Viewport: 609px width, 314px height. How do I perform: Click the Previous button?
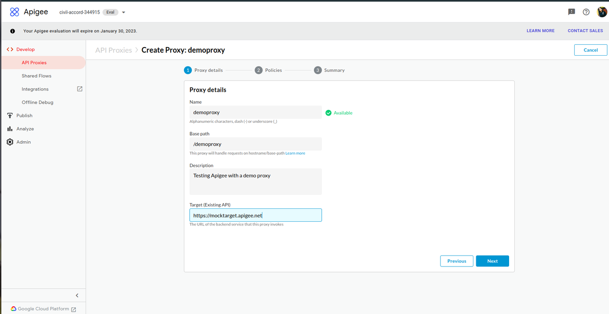coord(457,261)
